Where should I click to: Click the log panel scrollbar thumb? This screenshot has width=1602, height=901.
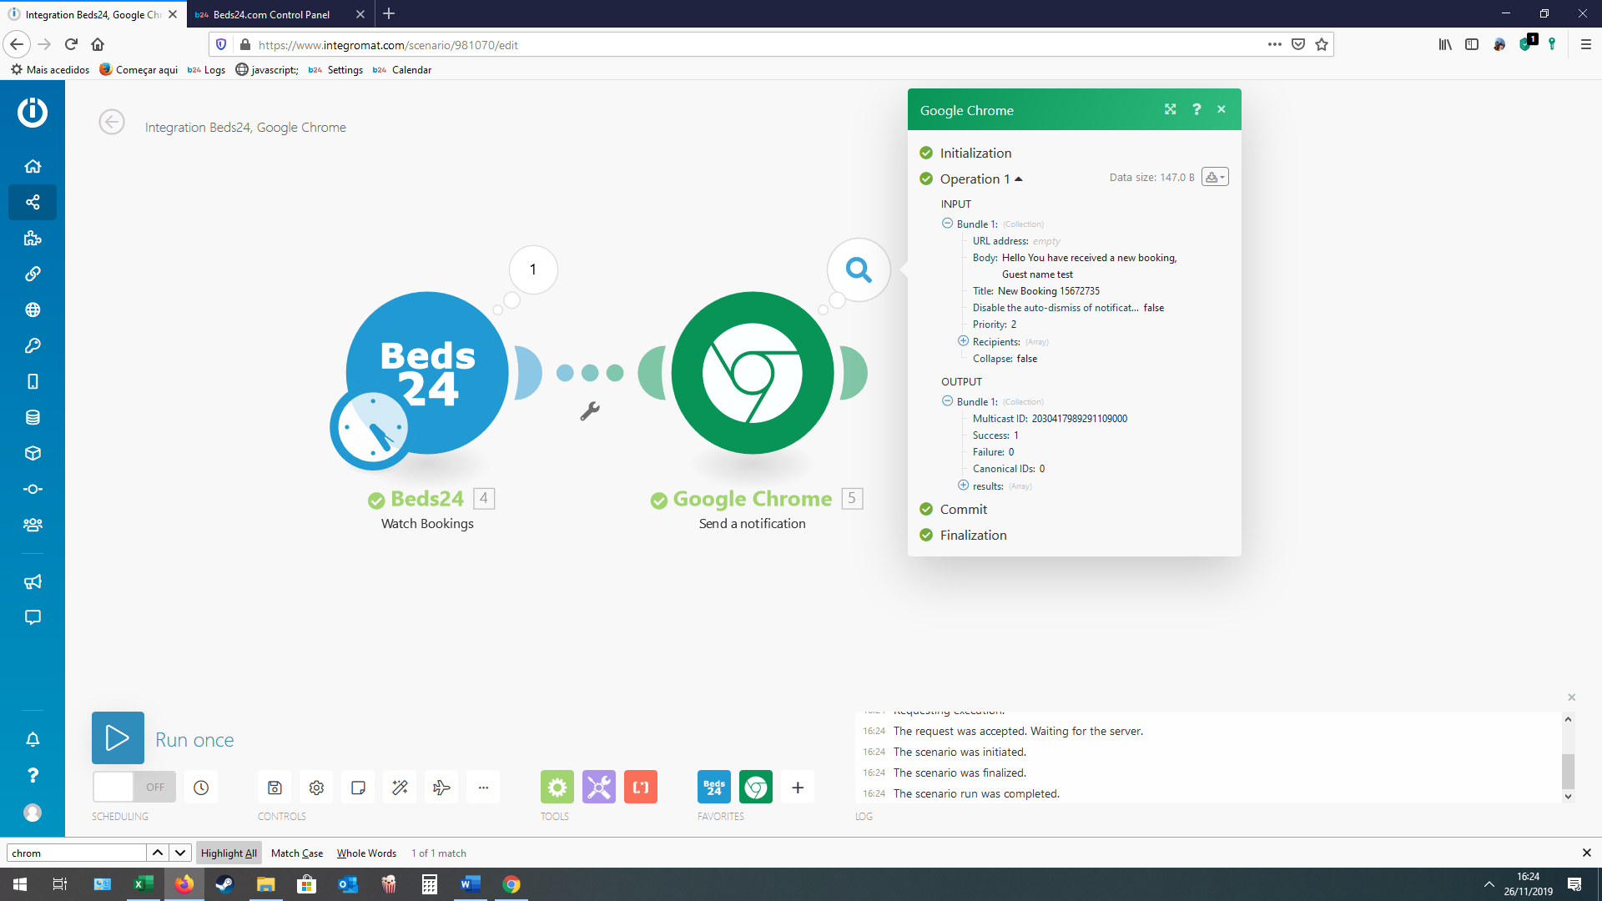click(1568, 771)
